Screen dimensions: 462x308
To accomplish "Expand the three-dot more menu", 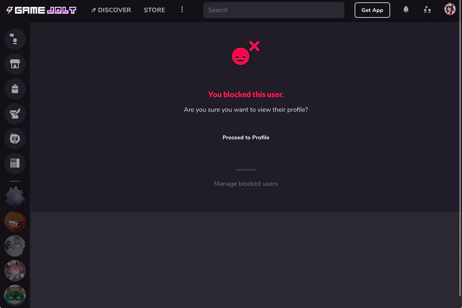I will [x=182, y=10].
